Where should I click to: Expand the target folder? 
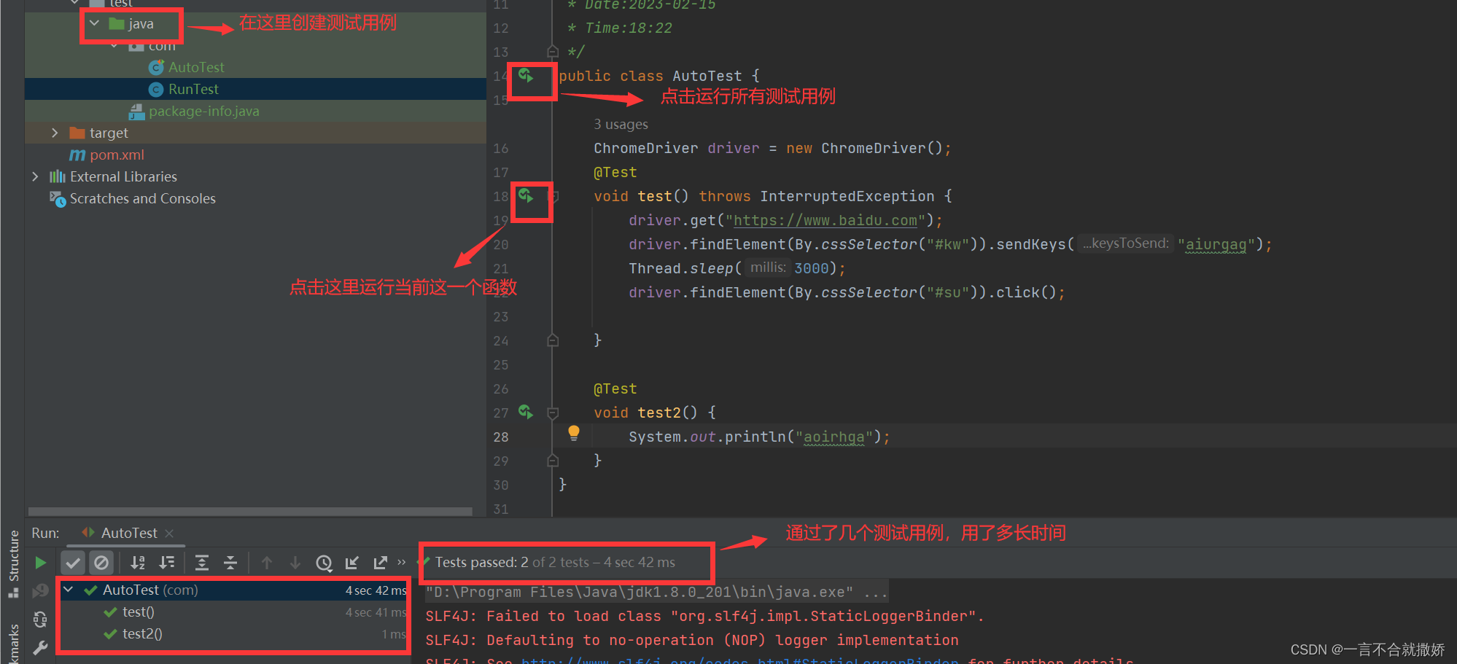tap(55, 133)
